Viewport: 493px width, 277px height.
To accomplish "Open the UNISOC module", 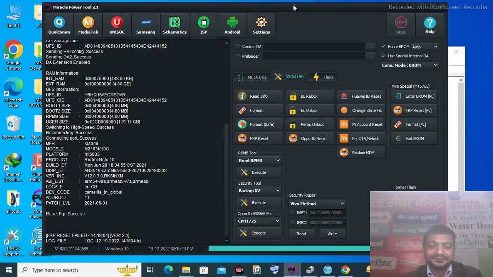I will pyautogui.click(x=117, y=25).
